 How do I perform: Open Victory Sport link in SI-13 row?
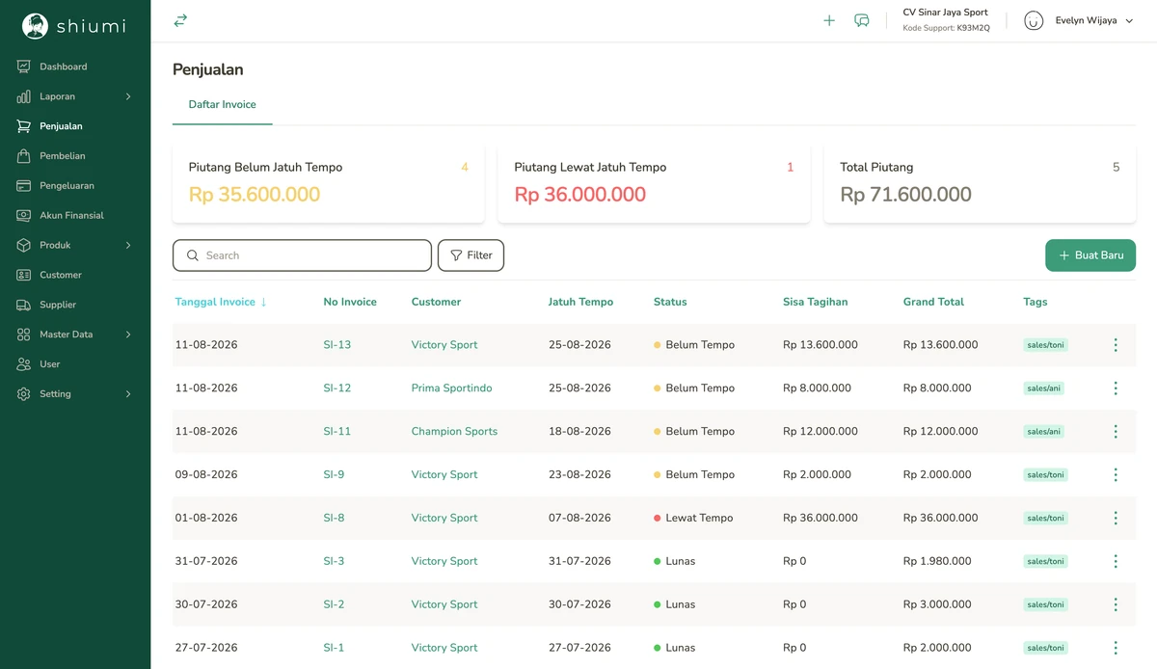click(444, 345)
